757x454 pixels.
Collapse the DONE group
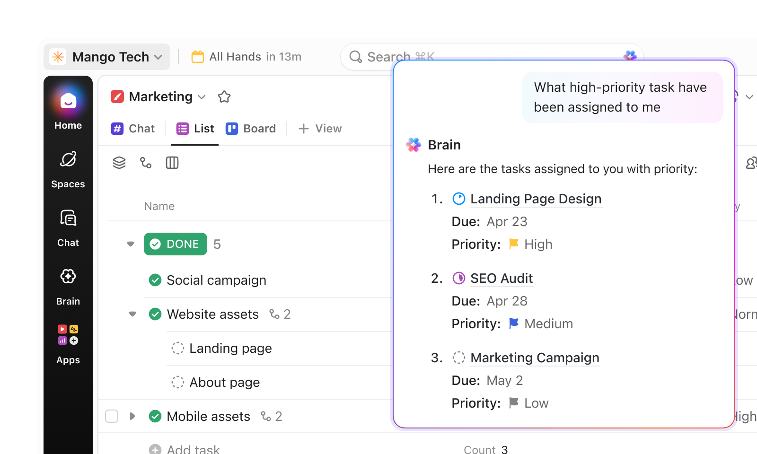click(x=130, y=244)
